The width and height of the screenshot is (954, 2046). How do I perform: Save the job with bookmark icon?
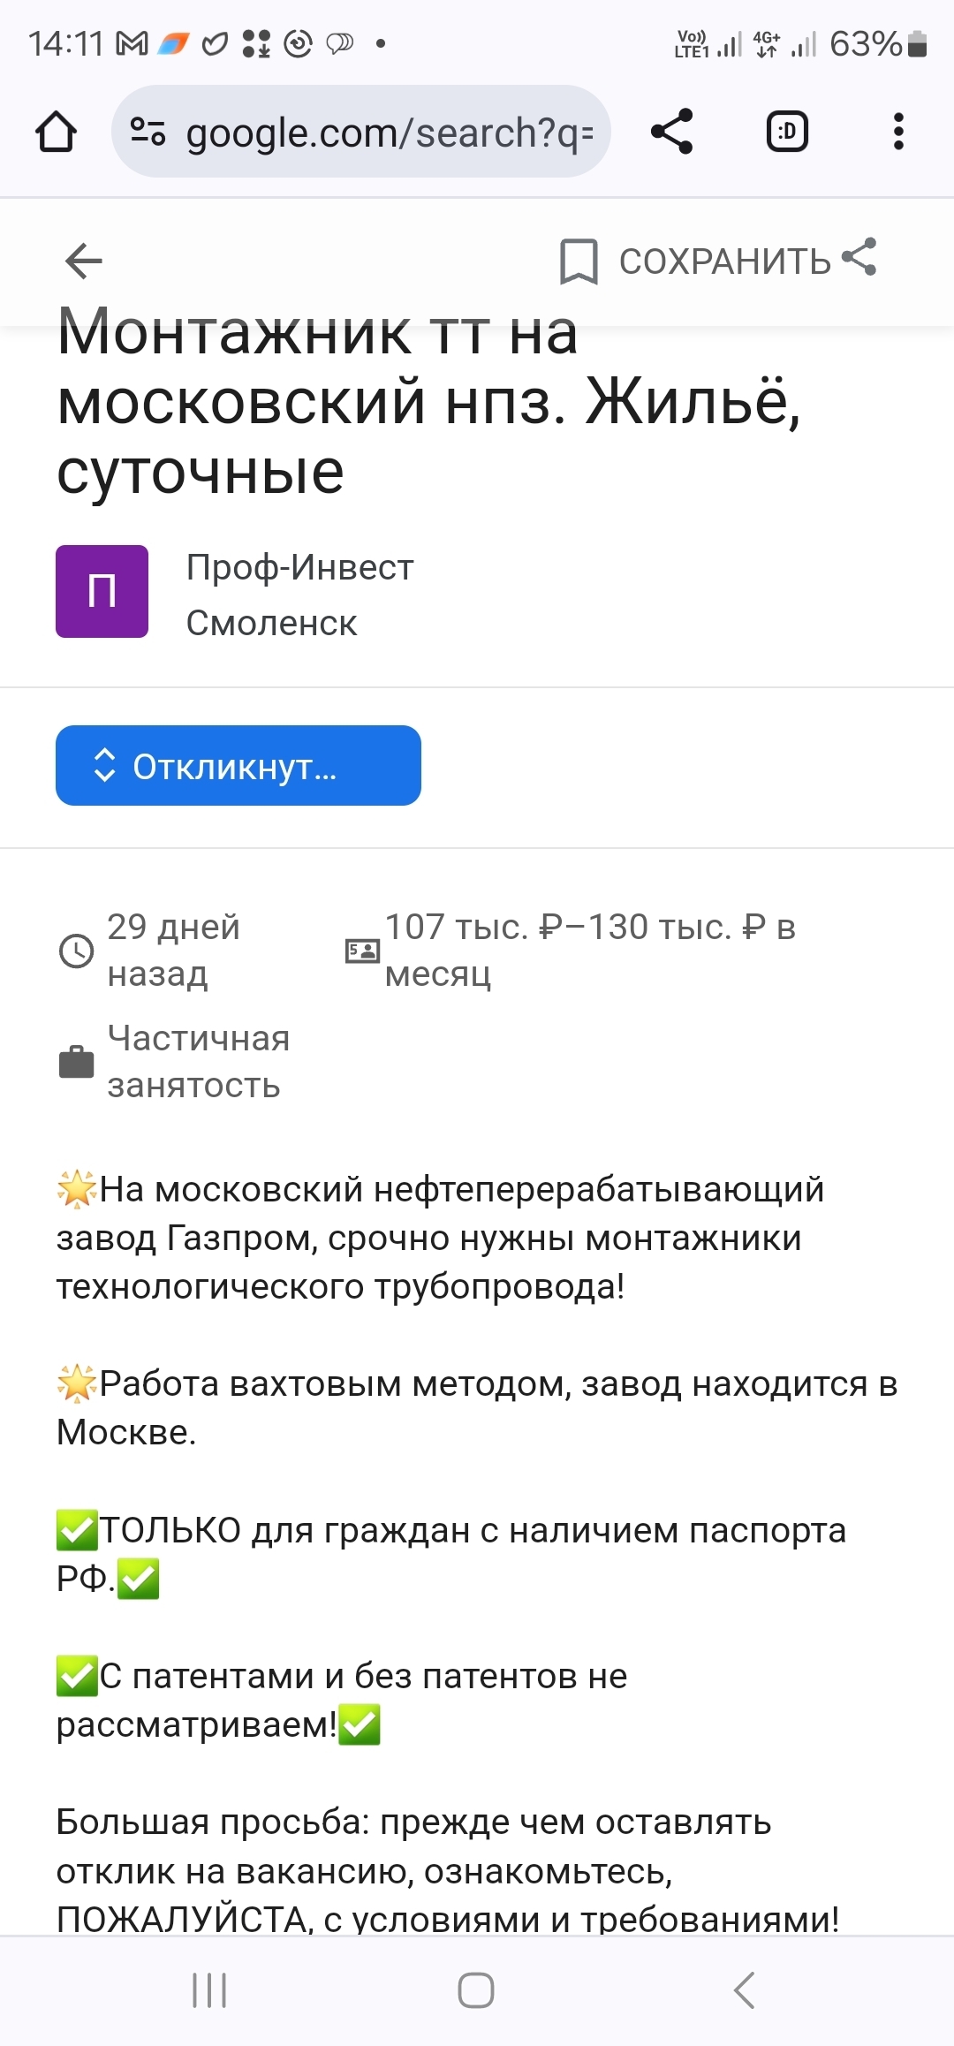(579, 261)
